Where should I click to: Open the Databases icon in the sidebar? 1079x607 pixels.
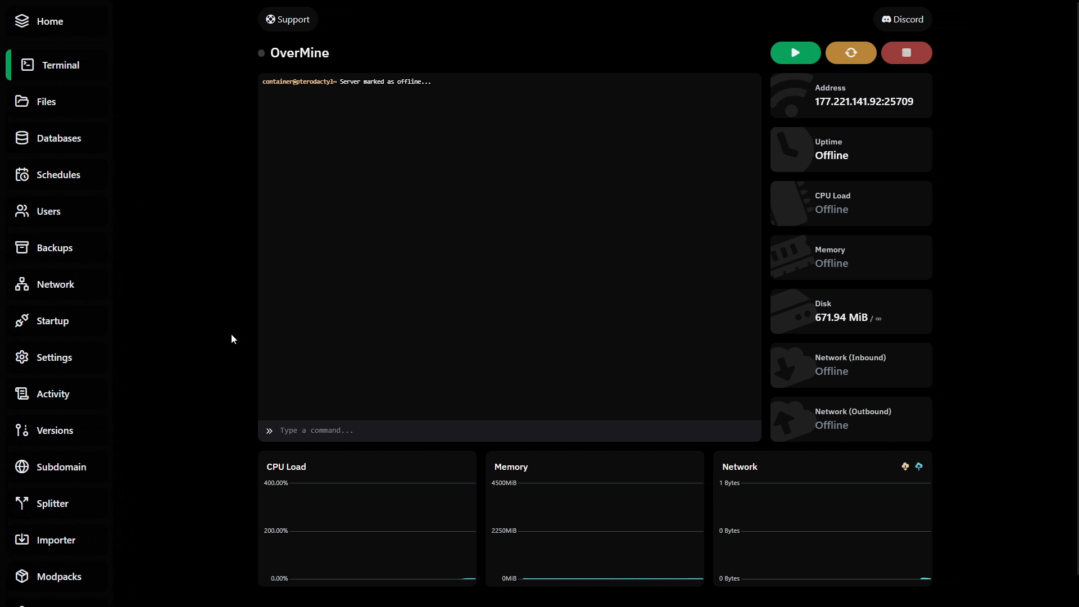[x=22, y=138]
